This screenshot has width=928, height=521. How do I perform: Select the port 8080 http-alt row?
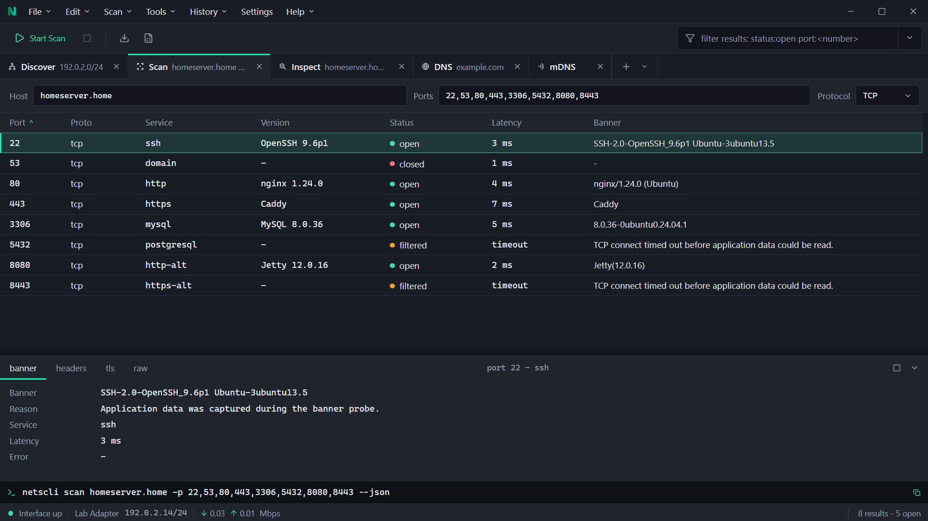461,265
